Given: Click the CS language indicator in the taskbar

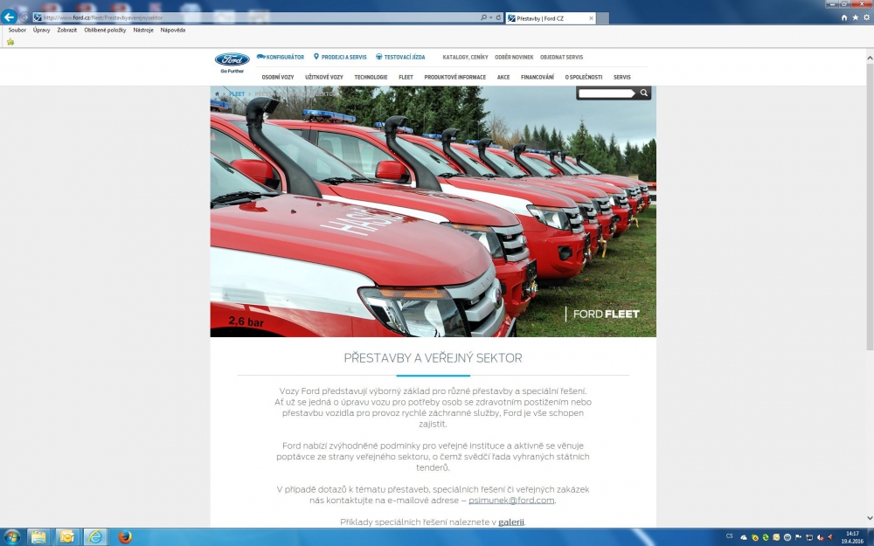Looking at the screenshot, I should [x=730, y=536].
